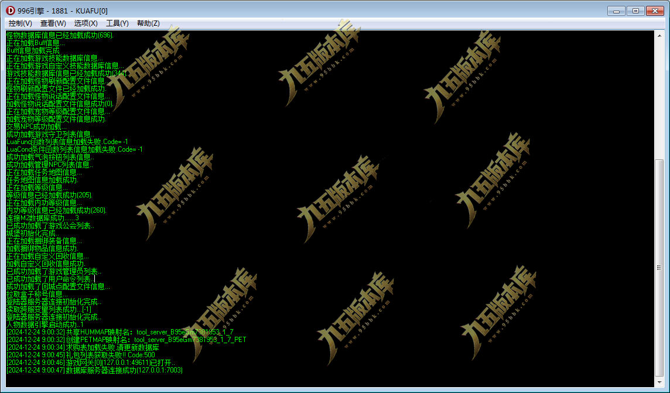The height and width of the screenshot is (393, 670).
Task: Click log line '成功加载气泡按钮列表信息..'
Action: [x=50, y=157]
